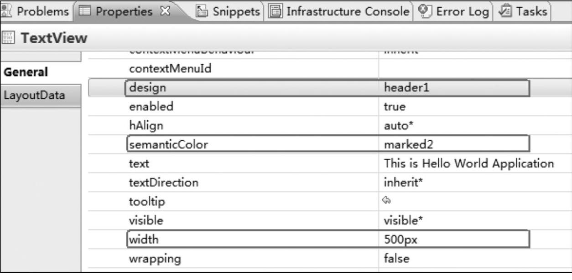Select the General section
This screenshot has width=572, height=280.
pyautogui.click(x=26, y=72)
